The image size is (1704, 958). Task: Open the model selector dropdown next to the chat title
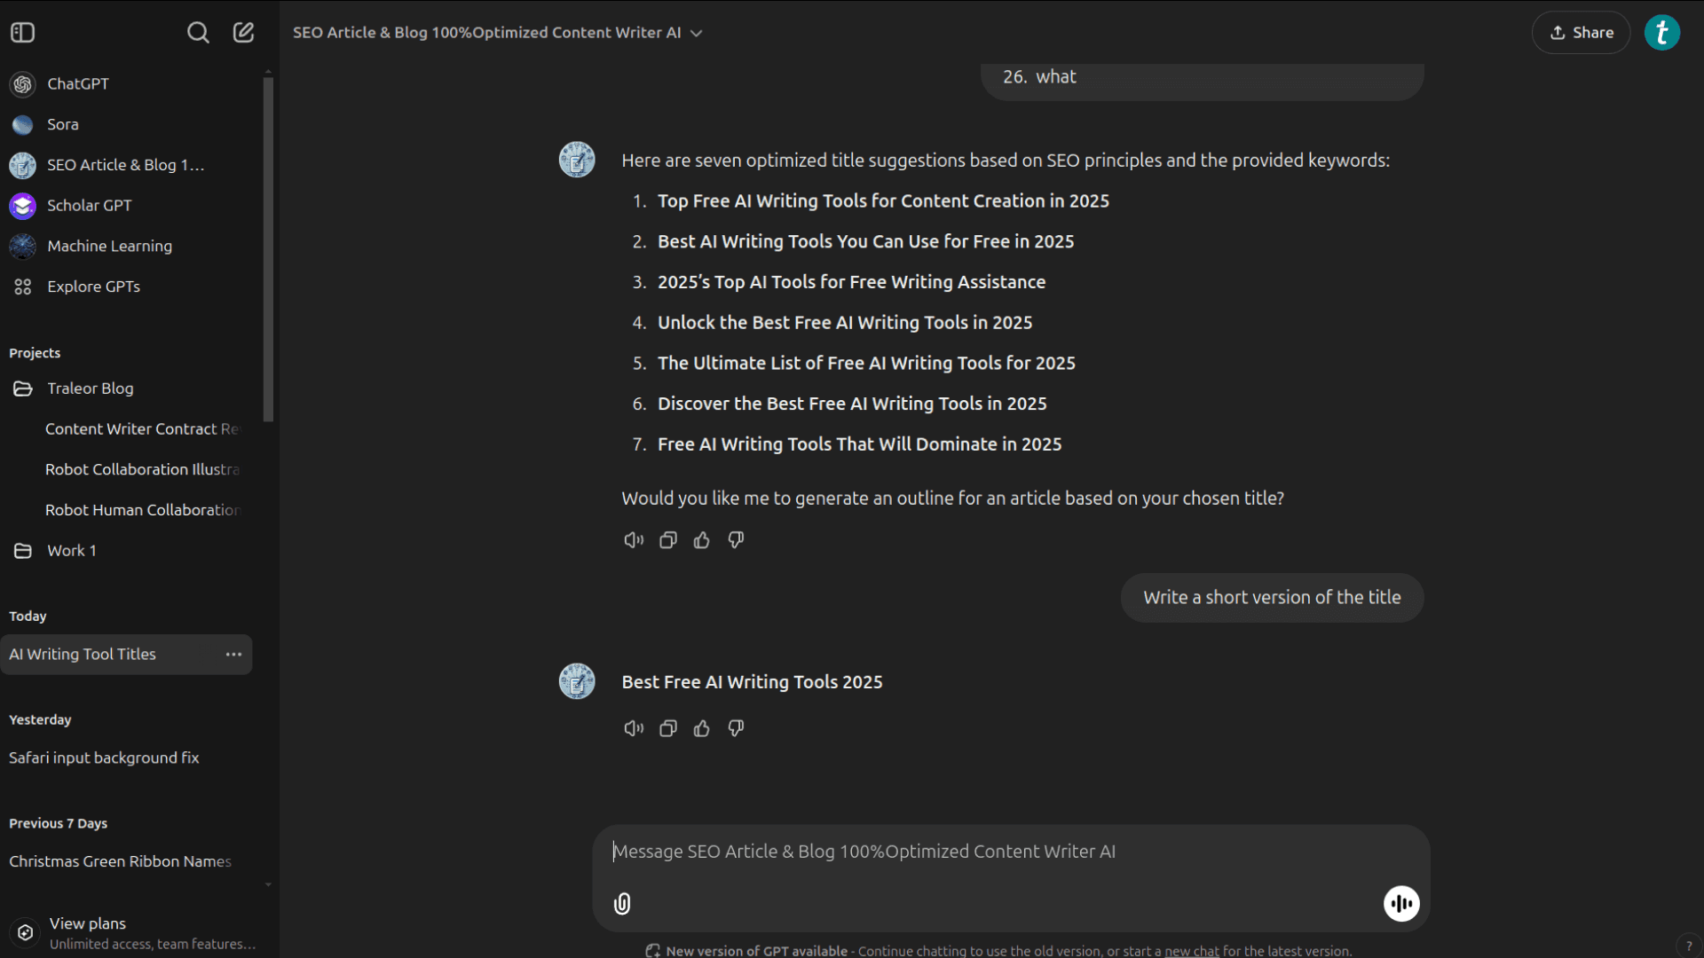698,33
